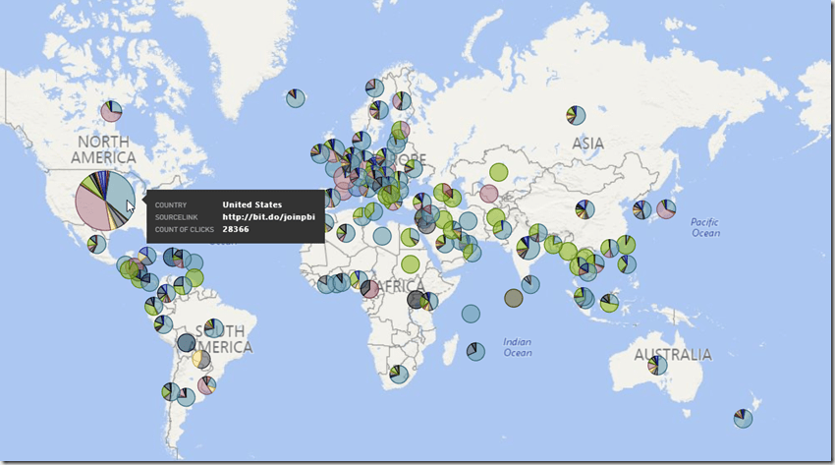Image resolution: width=835 pixels, height=465 pixels.
Task: Click the large United States pie chart
Action: pyautogui.click(x=105, y=200)
